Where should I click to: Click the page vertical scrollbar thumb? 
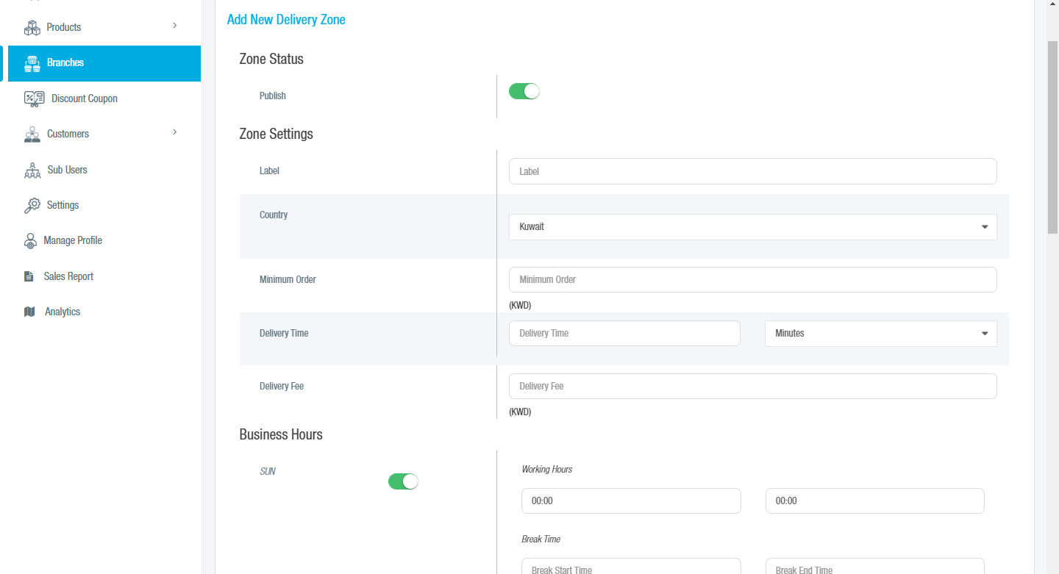[1052, 136]
